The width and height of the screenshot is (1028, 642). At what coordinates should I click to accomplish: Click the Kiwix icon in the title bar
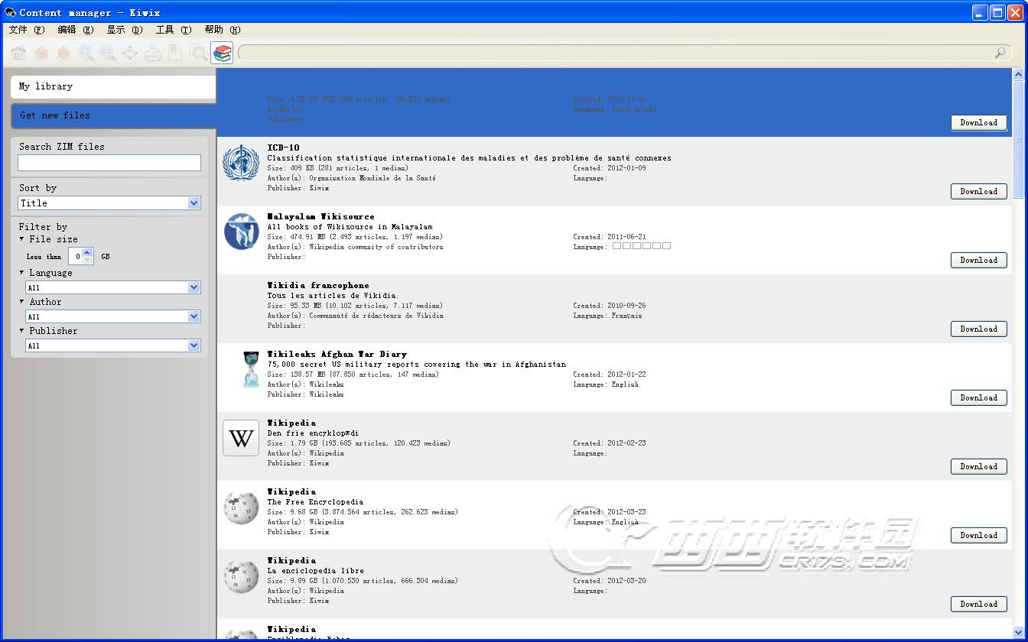coord(10,12)
